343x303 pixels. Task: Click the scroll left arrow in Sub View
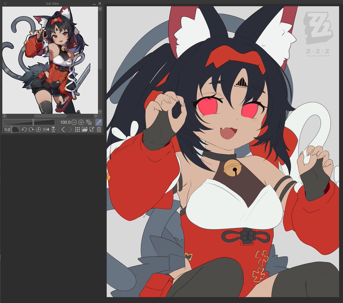coord(4,116)
